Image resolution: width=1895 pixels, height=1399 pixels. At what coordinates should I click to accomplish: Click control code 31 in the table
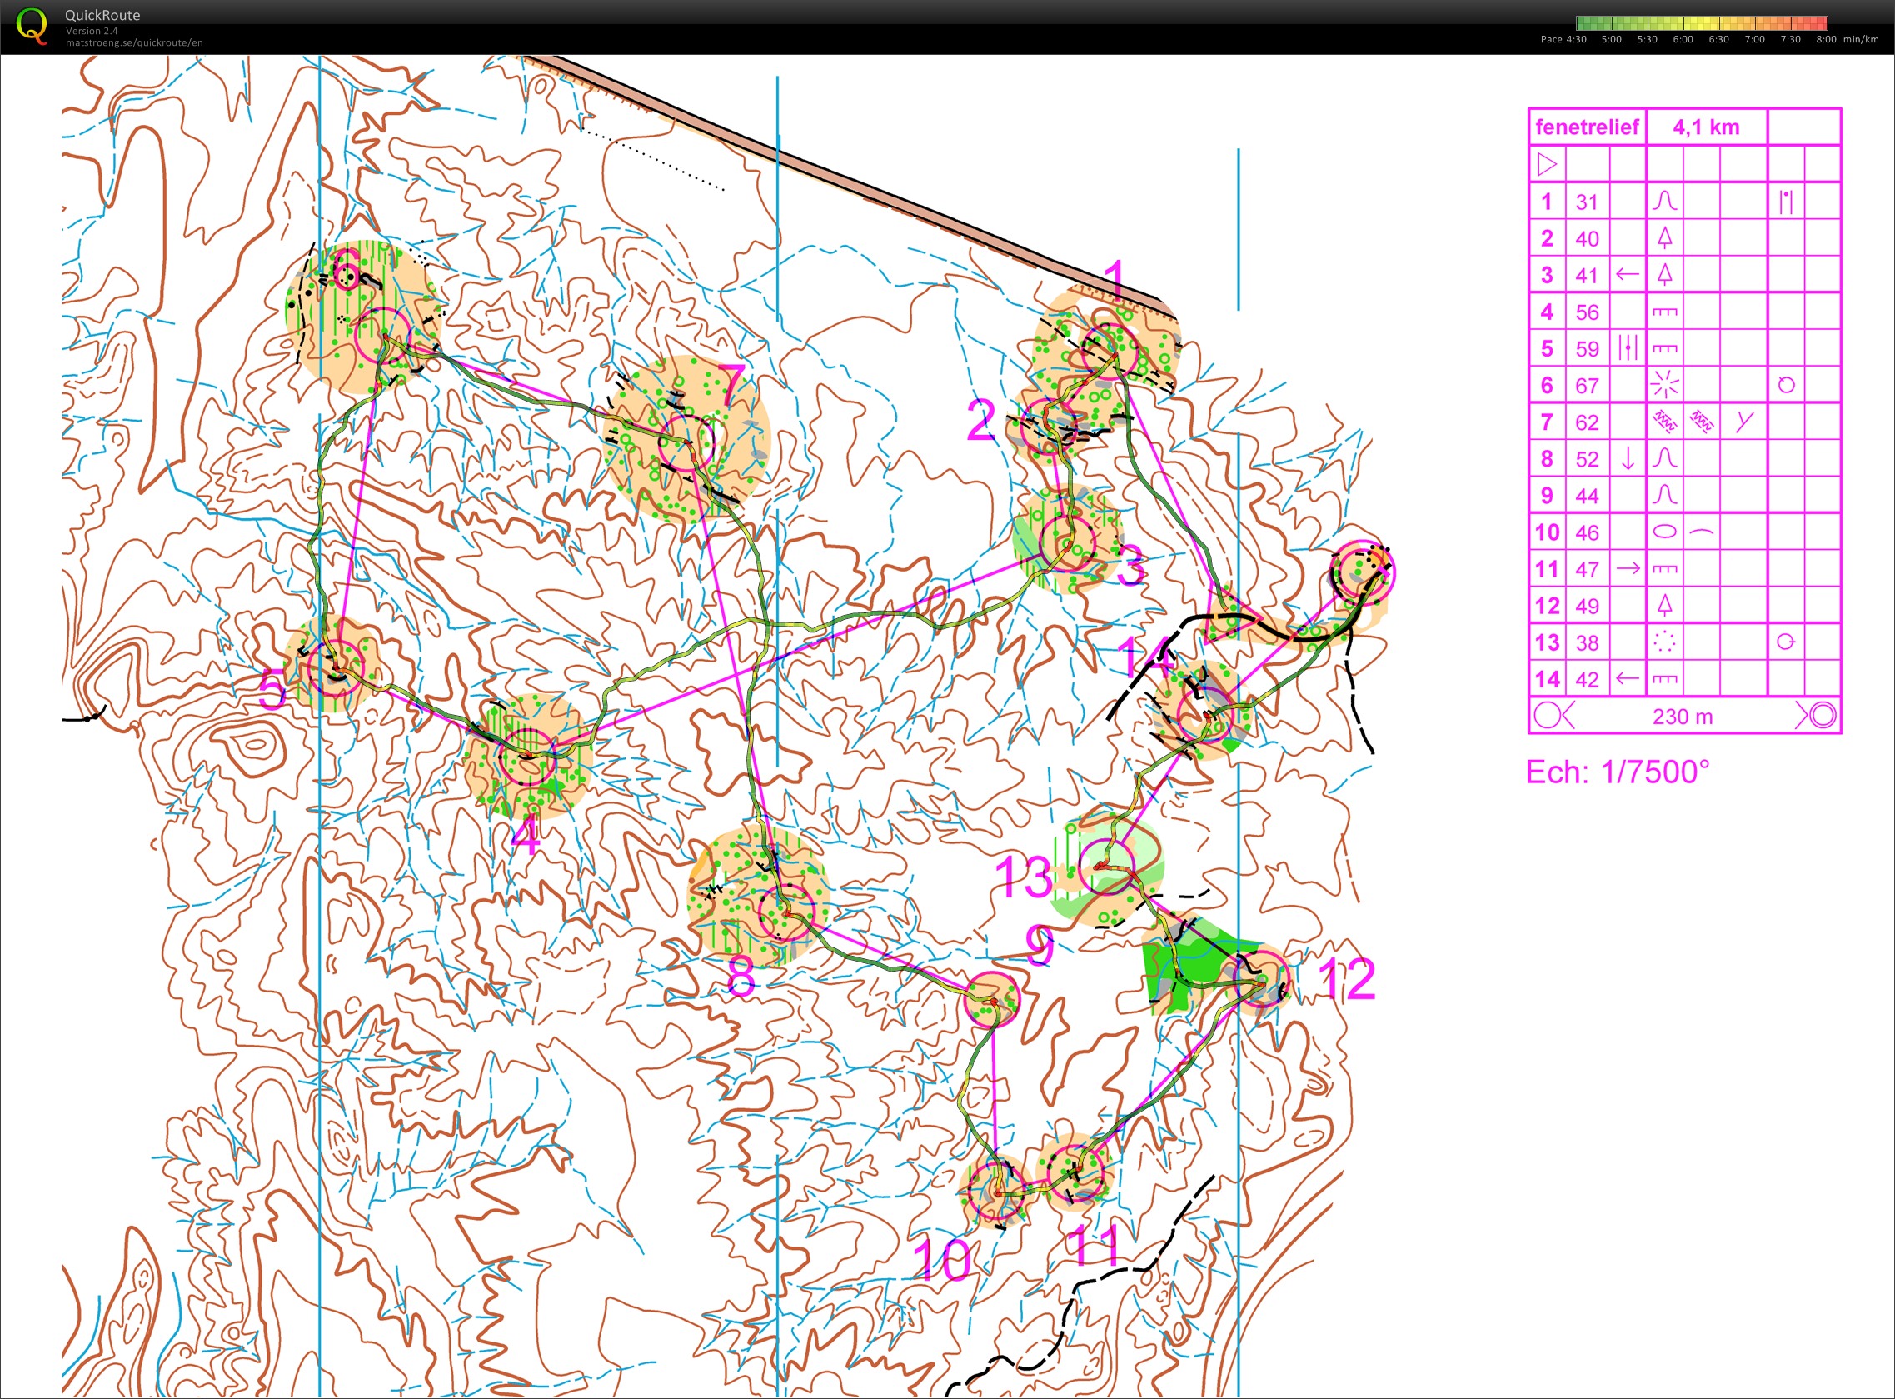tap(1587, 202)
